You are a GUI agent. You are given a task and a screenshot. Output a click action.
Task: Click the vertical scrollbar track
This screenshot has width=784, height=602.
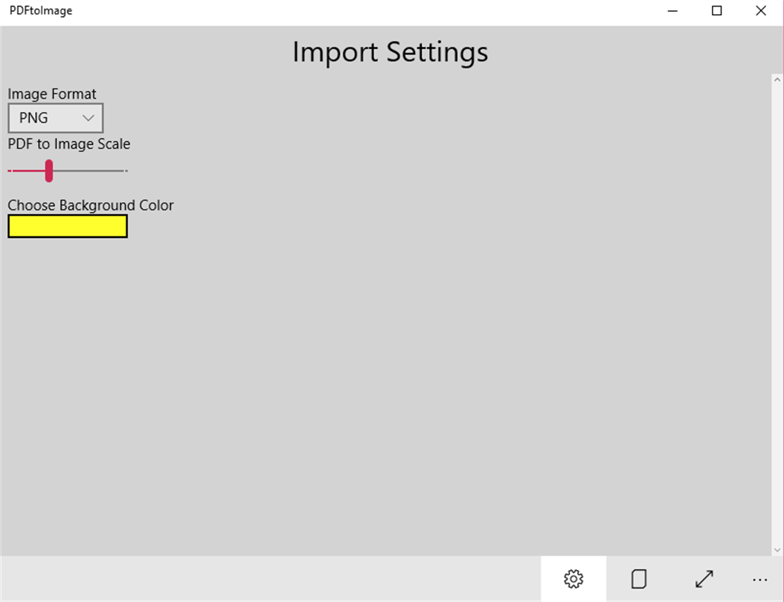[x=777, y=312]
